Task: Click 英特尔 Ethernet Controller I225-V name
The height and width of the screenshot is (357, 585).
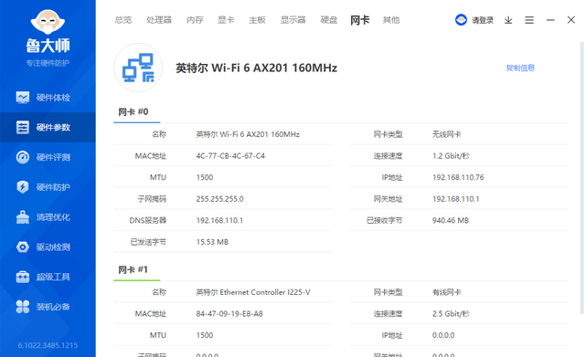Action: coord(253,292)
